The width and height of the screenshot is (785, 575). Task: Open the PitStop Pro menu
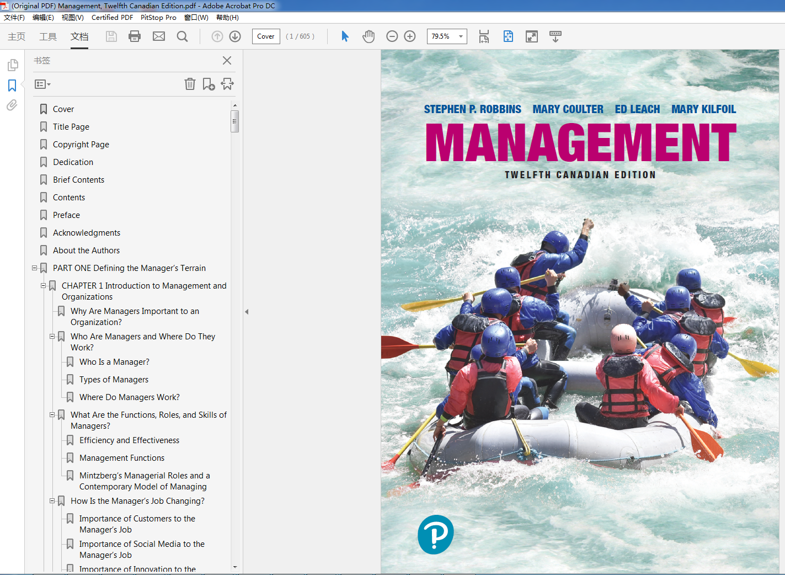coord(158,18)
